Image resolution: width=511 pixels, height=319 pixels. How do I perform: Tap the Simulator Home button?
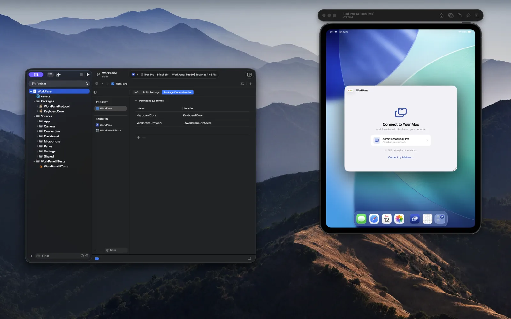click(441, 15)
